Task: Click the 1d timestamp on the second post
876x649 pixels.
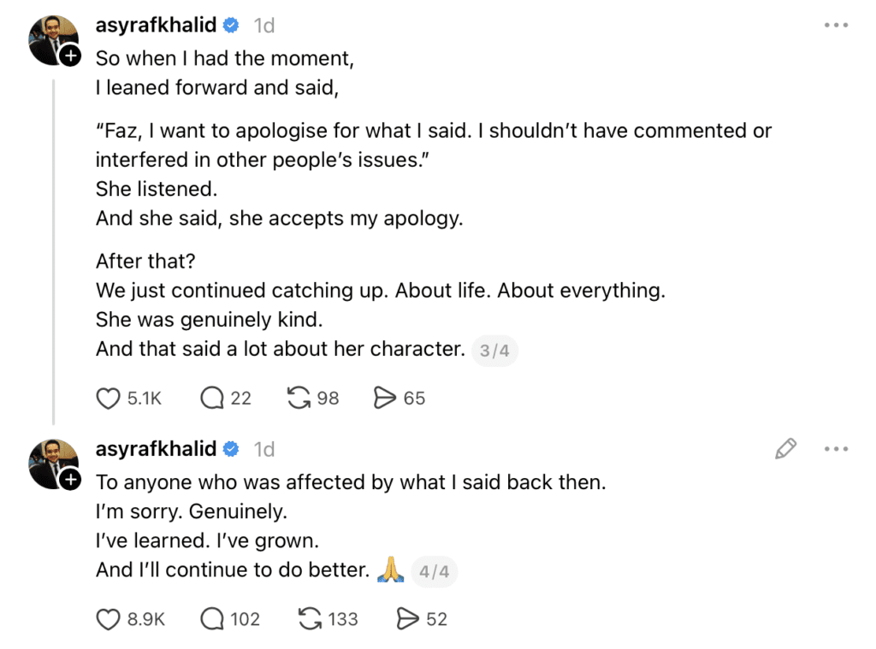Action: (x=264, y=449)
